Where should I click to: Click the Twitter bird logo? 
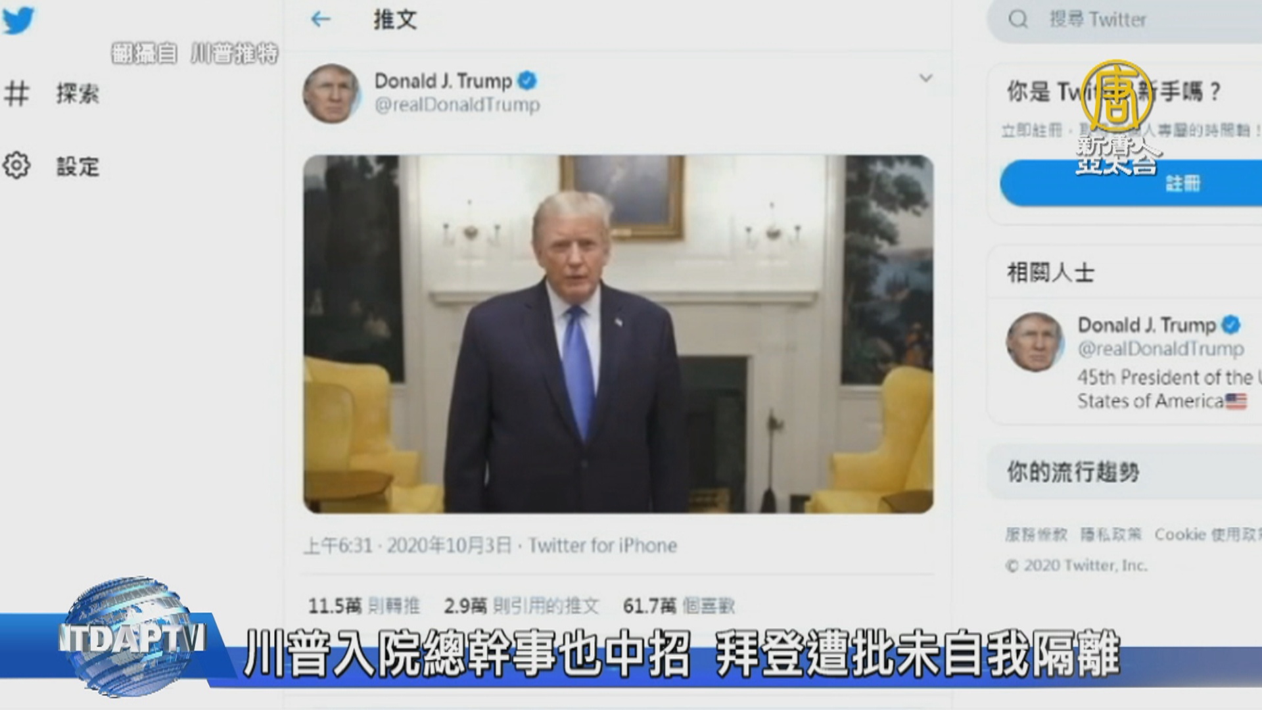pyautogui.click(x=18, y=22)
